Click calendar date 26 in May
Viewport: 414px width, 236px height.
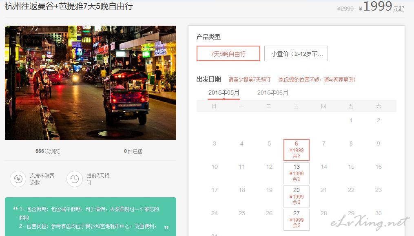tap(269, 213)
